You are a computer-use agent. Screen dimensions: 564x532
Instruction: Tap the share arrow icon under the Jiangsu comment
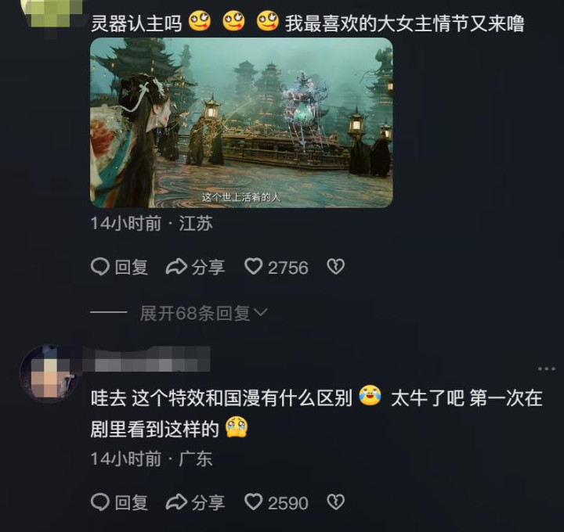pyautogui.click(x=176, y=268)
